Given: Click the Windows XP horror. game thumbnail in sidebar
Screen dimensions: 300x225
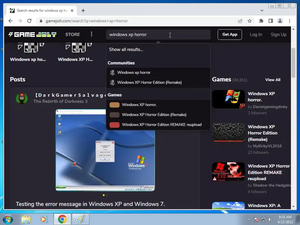Looking at the screenshot, I should point(229,99).
